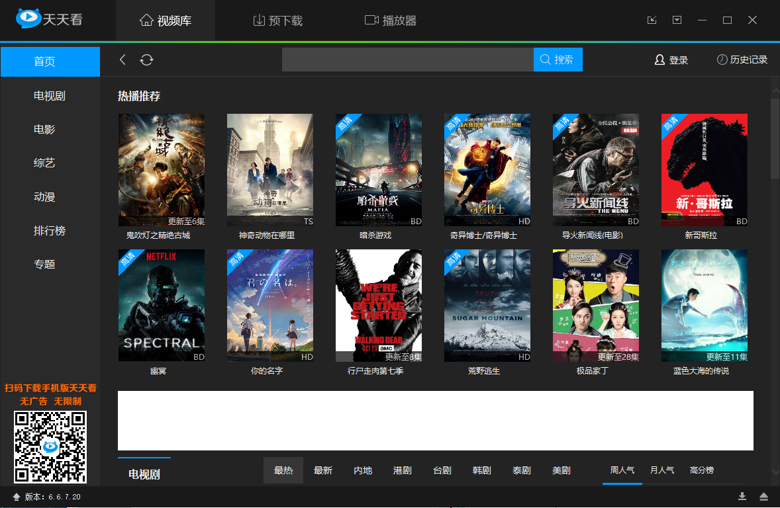Select 排行榜 in the left sidebar
This screenshot has width=780, height=508.
pyautogui.click(x=49, y=231)
